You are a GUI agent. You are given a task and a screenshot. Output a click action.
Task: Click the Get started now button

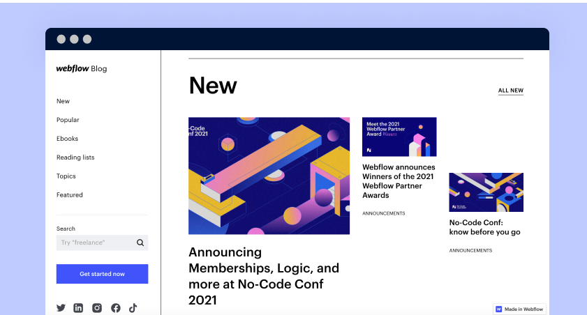(x=102, y=274)
